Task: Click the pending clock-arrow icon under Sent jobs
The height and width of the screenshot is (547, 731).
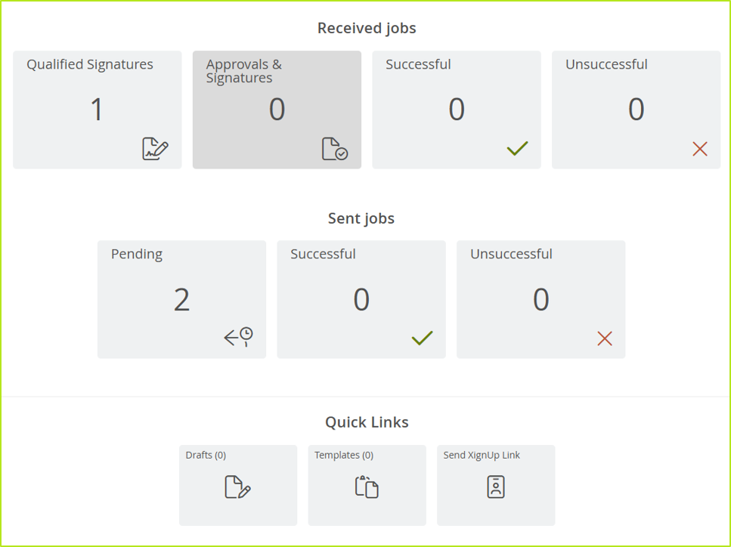Action: point(237,338)
